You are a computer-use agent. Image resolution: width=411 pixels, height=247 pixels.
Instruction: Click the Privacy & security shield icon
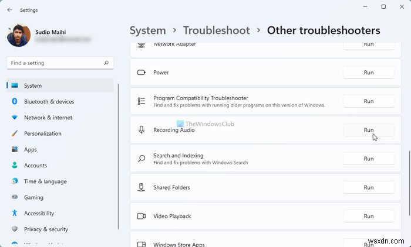pos(15,229)
